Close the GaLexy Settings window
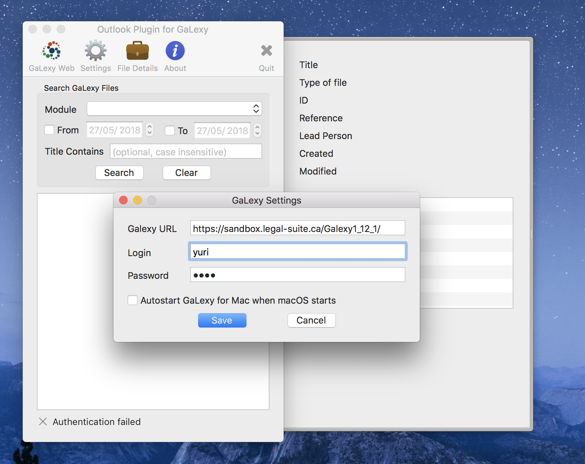Viewport: 585px width, 464px height. [x=123, y=200]
